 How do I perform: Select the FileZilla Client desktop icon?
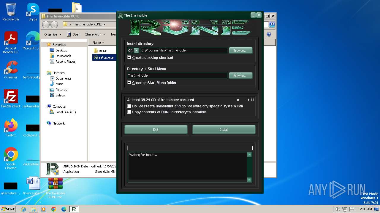pos(11,99)
